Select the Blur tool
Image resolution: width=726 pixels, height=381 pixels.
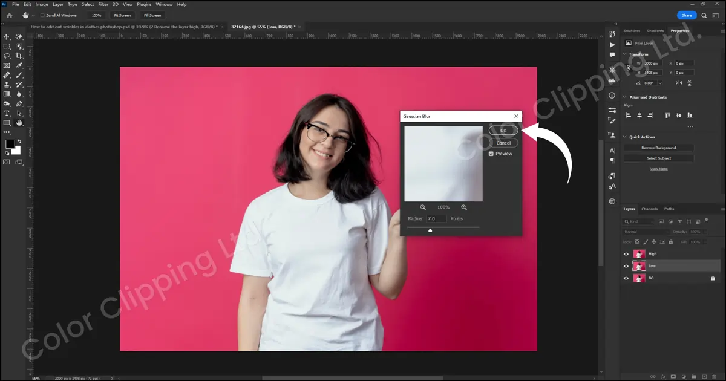coord(19,94)
